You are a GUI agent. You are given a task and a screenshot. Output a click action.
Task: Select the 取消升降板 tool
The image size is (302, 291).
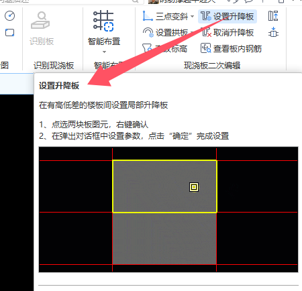(228, 33)
